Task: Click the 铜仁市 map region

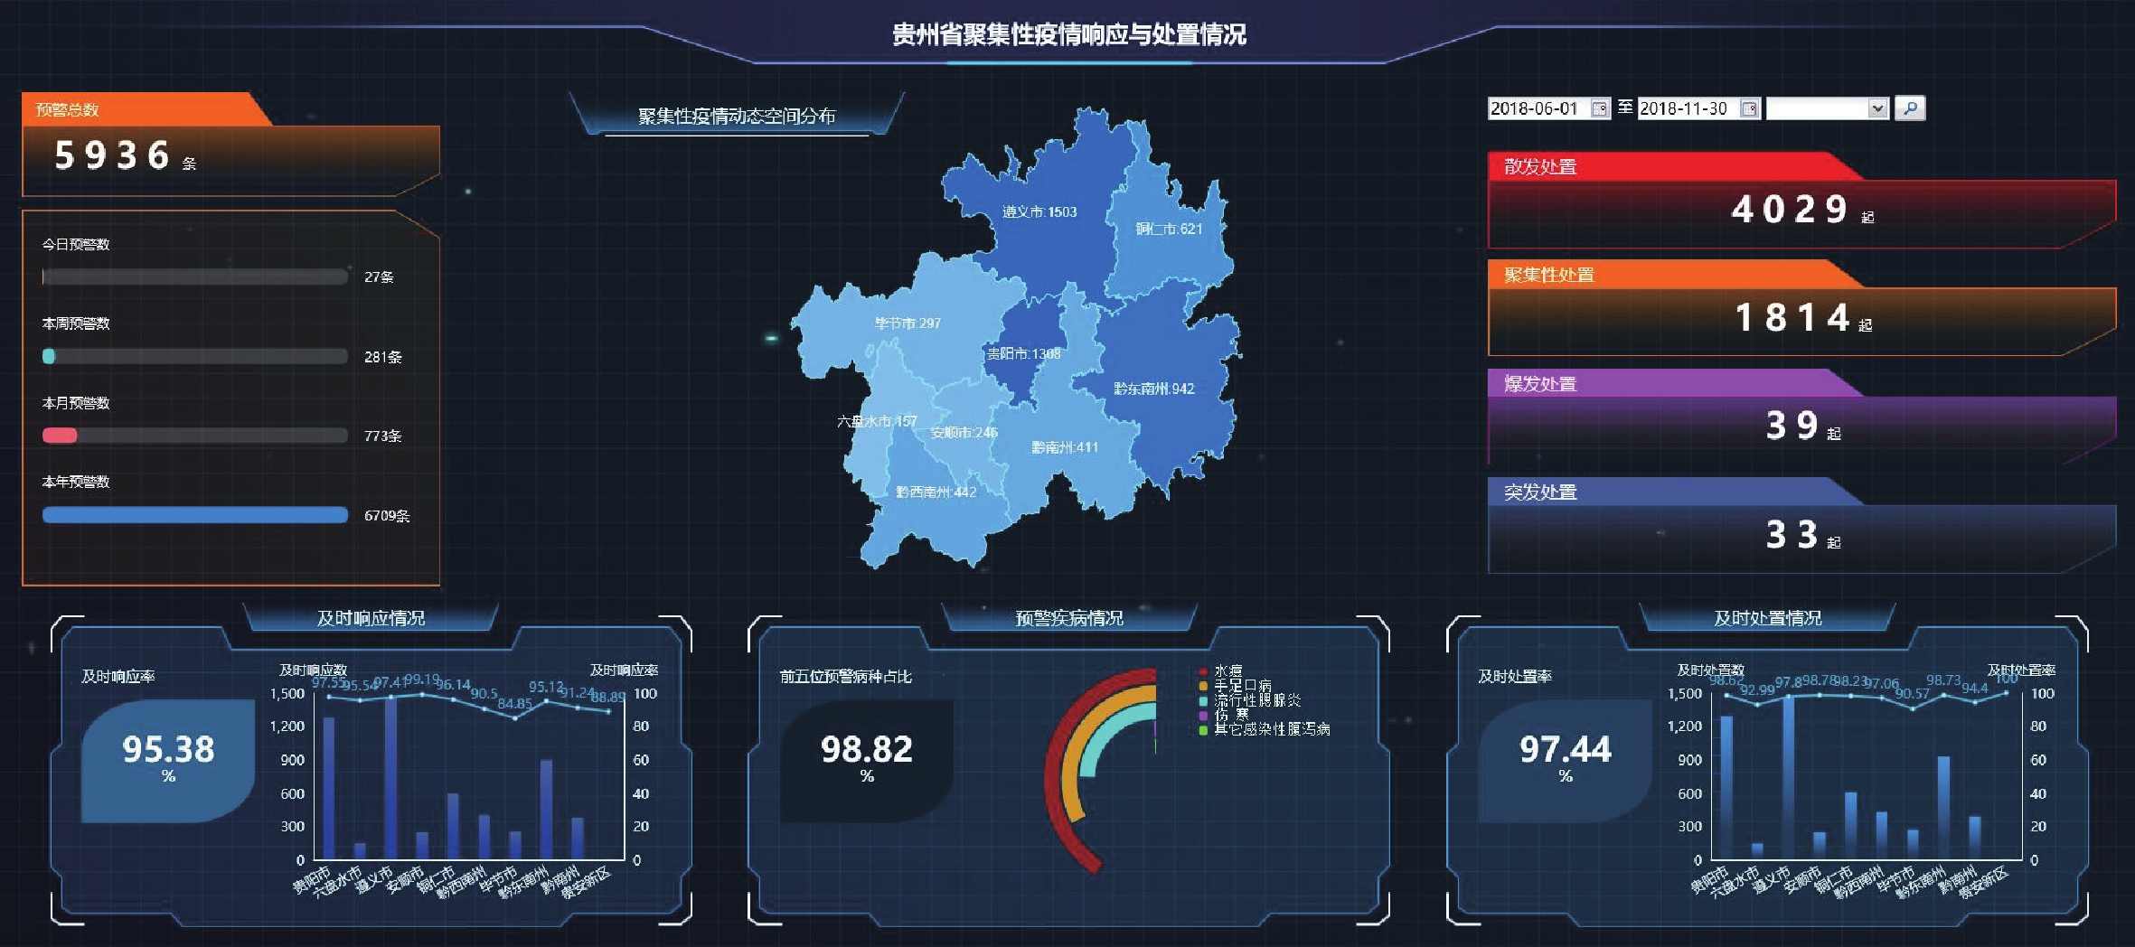Action: point(1169,230)
